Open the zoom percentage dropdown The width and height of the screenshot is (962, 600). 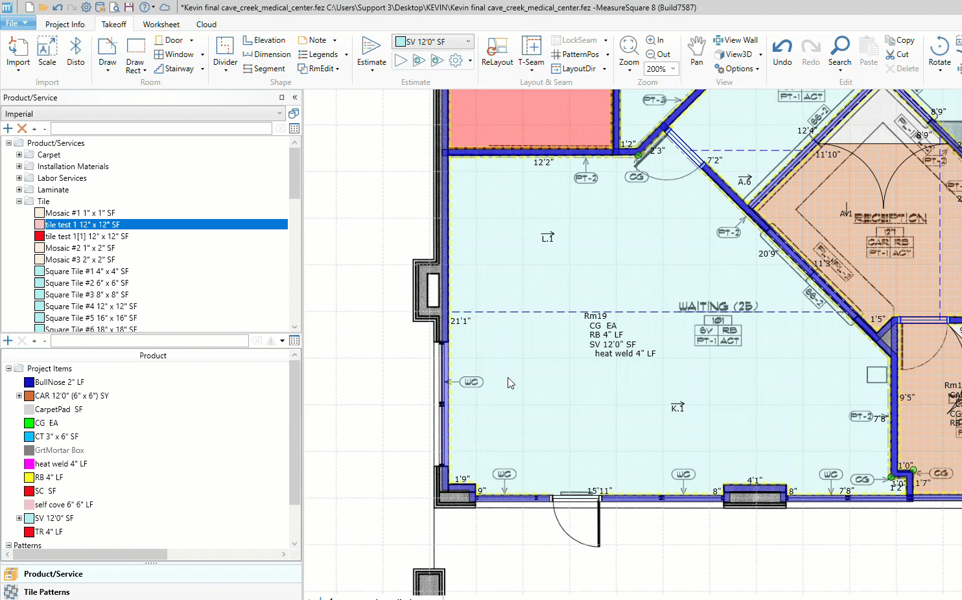(673, 69)
